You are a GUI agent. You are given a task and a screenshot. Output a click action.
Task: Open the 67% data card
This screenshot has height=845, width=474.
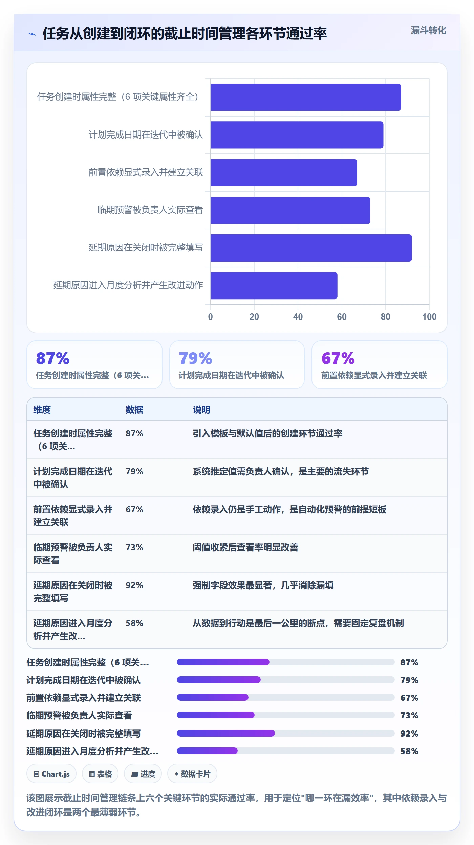pyautogui.click(x=380, y=365)
